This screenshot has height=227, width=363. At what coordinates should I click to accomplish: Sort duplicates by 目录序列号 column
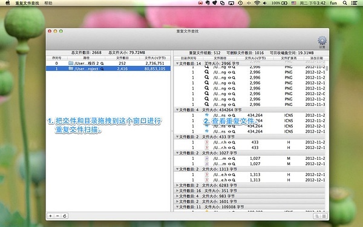[188, 58]
